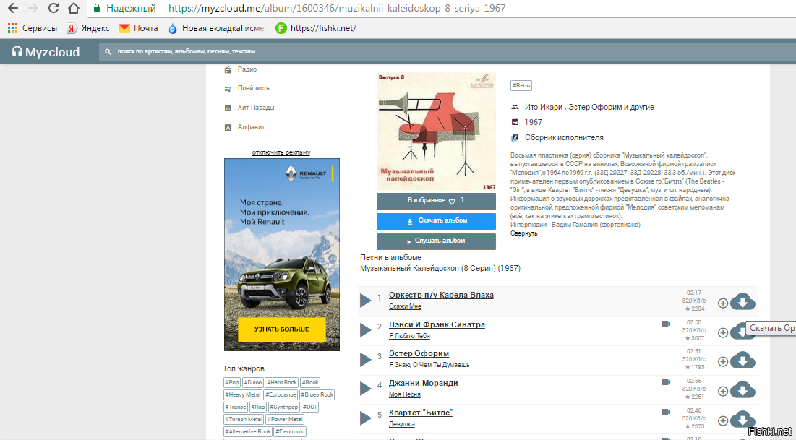796x440 pixels.
Task: Download track Моя Песня via cloud icon
Action: click(x=742, y=389)
